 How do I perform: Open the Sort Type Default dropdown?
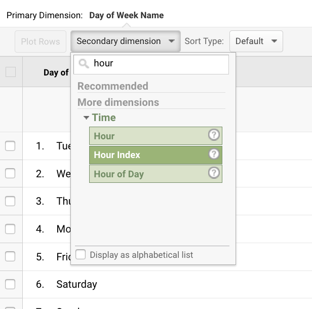[x=256, y=41]
